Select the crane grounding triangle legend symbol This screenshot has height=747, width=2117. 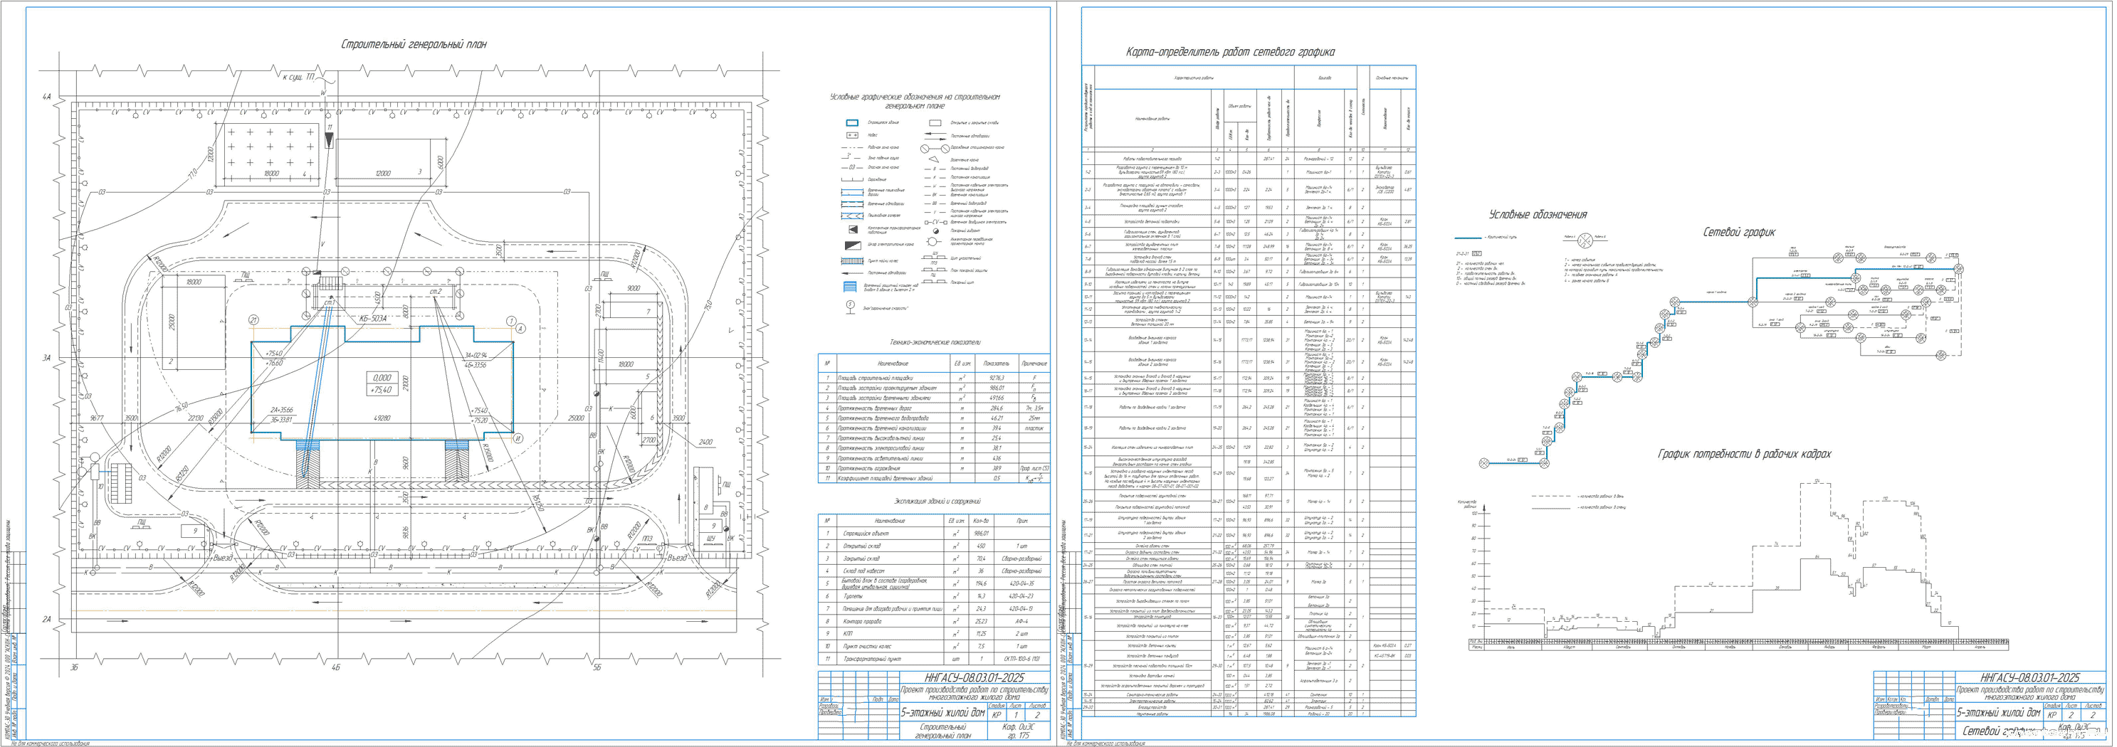934,159
